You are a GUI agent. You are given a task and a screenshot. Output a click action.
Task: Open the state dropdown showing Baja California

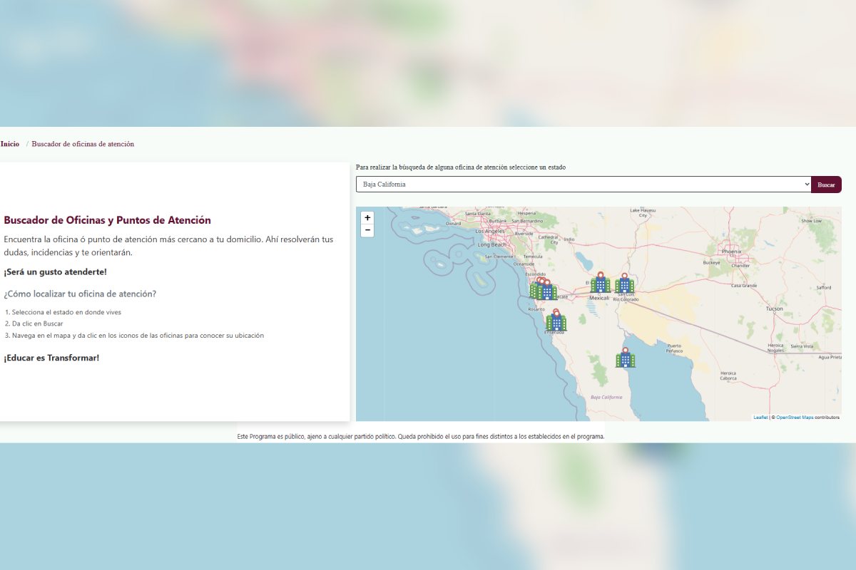[583, 185]
